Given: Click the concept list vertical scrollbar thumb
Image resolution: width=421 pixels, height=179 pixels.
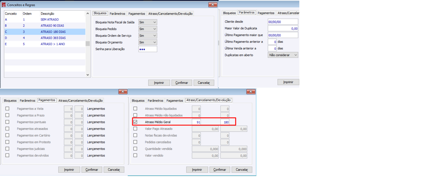Looking at the screenshot, I should tap(87, 44).
